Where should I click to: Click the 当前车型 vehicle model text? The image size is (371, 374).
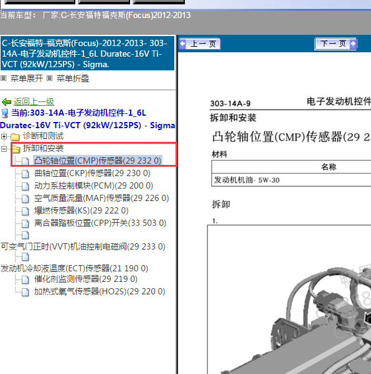click(95, 16)
